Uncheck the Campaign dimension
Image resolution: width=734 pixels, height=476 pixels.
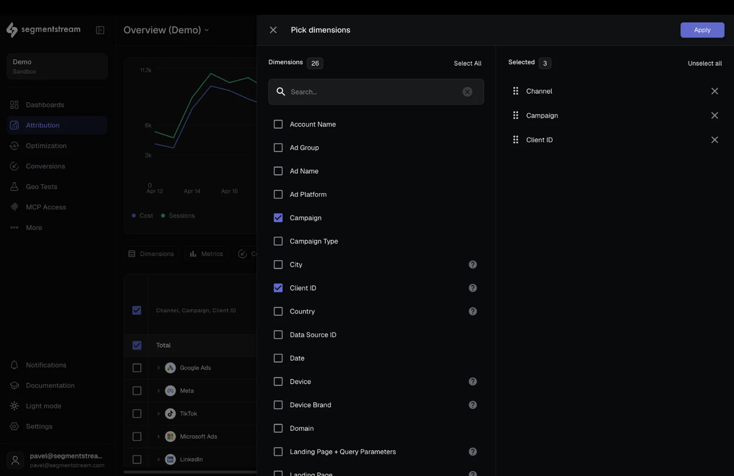point(278,218)
